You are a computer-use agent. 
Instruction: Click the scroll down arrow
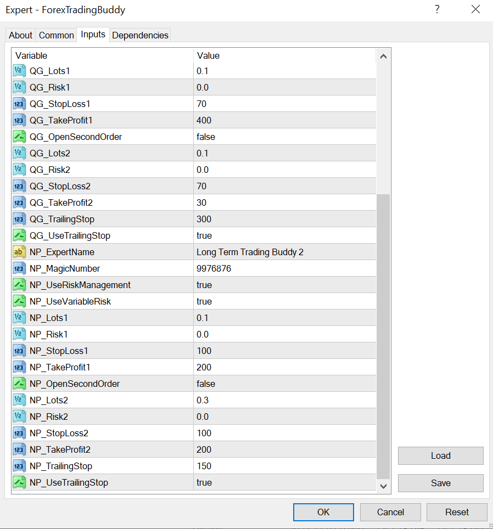[383, 486]
